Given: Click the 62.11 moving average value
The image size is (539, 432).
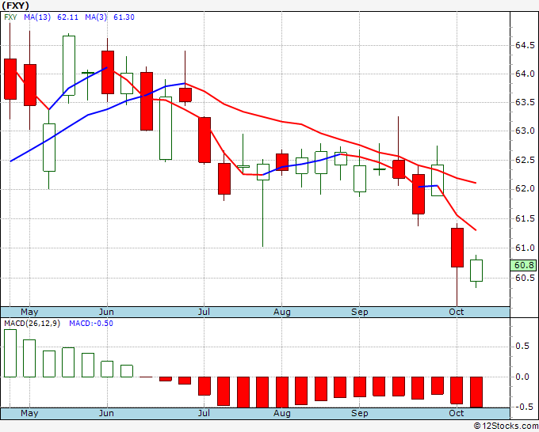Looking at the screenshot, I should point(67,17).
